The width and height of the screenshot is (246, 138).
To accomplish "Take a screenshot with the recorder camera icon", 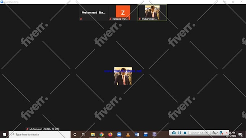I will 174,133.
